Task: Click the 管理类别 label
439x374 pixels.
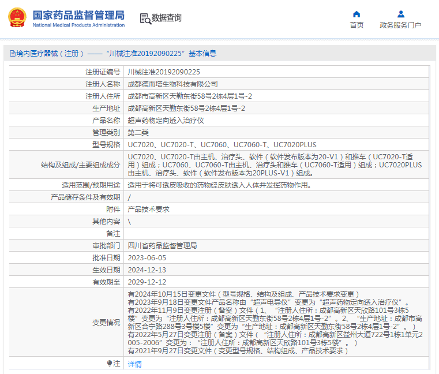Action: [x=106, y=133]
